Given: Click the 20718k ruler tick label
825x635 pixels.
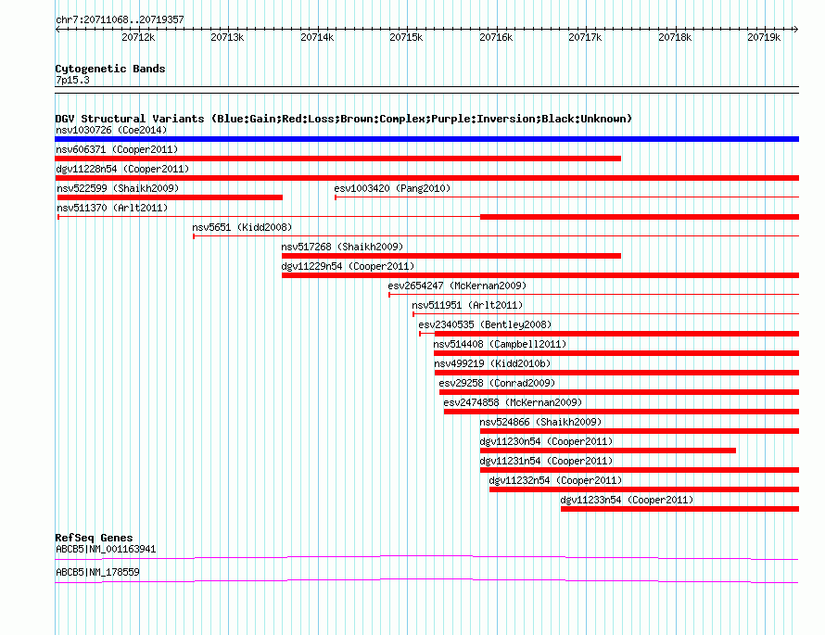Looking at the screenshot, I should tap(675, 37).
